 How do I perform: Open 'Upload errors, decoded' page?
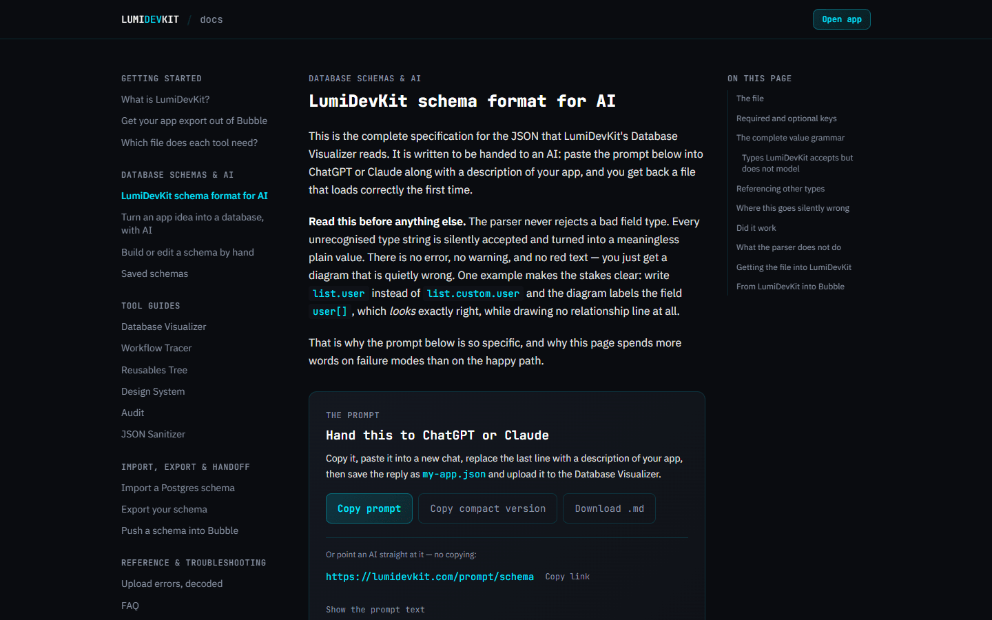(172, 583)
